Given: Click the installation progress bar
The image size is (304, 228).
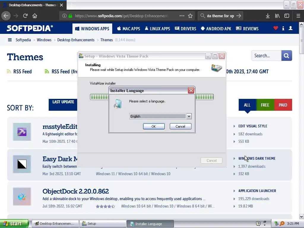Looking at the screenshot, I should (x=152, y=97).
